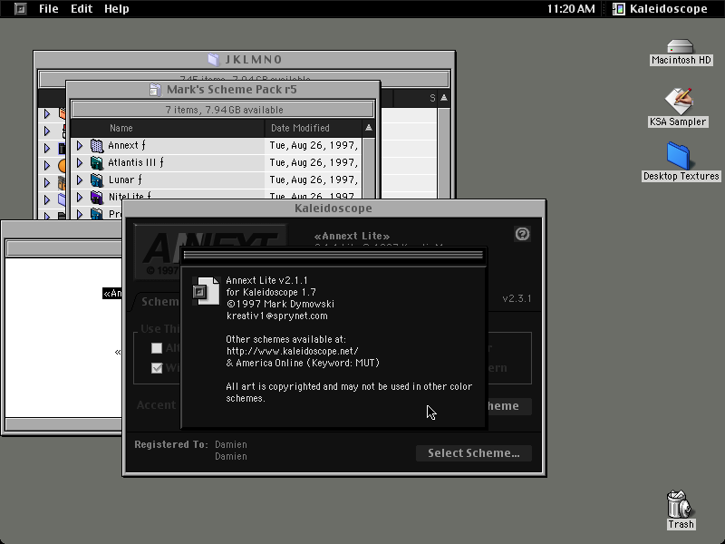Open the Help menu
Screen dimensions: 725x544
pos(117,9)
